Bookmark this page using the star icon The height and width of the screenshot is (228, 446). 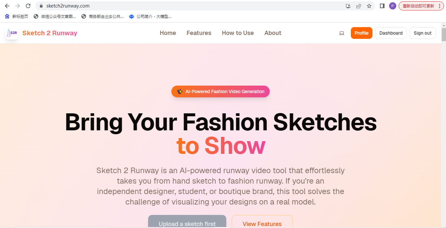pos(369,6)
